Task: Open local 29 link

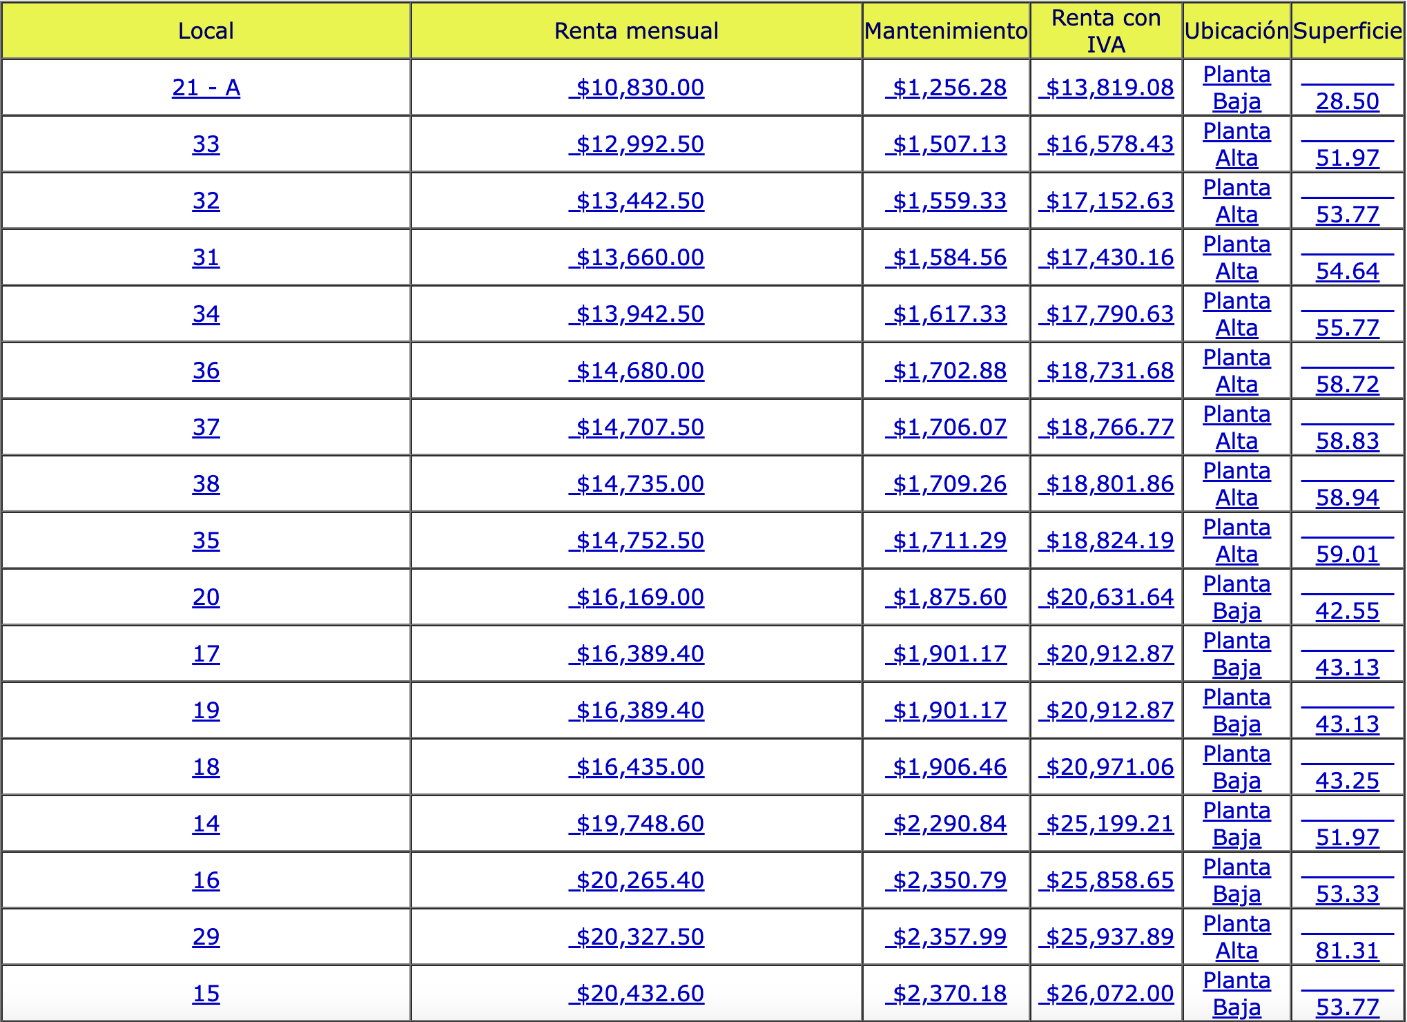Action: 206,937
